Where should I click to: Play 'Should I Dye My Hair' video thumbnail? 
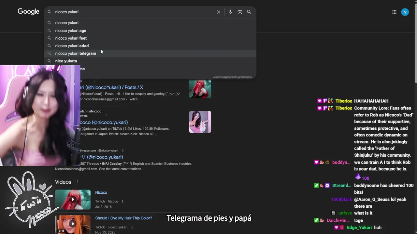coord(73,225)
